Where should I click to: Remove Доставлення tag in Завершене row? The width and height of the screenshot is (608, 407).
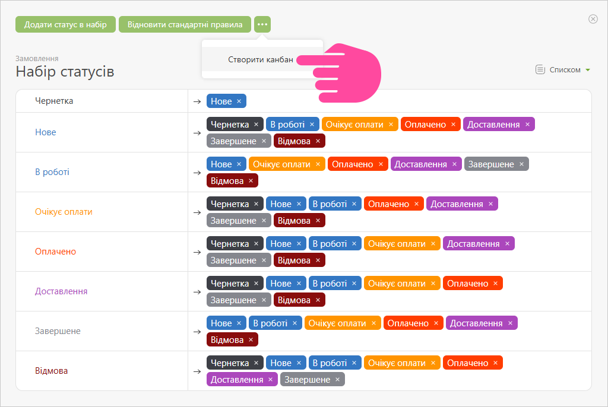point(510,323)
